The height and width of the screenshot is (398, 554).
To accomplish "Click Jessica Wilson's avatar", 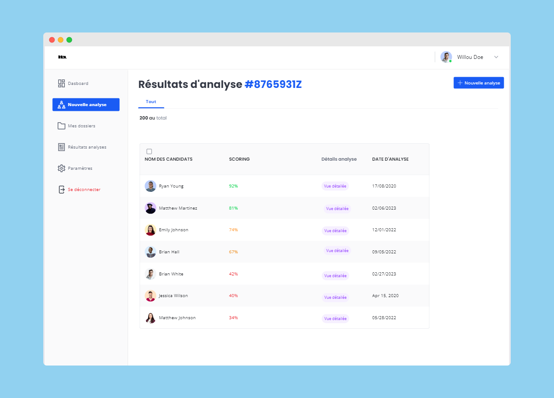I will click(x=150, y=295).
